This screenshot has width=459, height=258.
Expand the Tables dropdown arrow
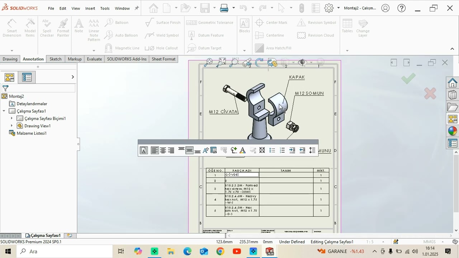pos(347,51)
